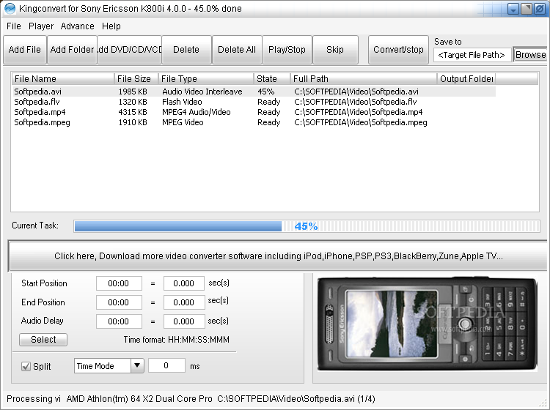Select the Softpedia.mp4 row
This screenshot has height=410, width=550.
(x=254, y=112)
